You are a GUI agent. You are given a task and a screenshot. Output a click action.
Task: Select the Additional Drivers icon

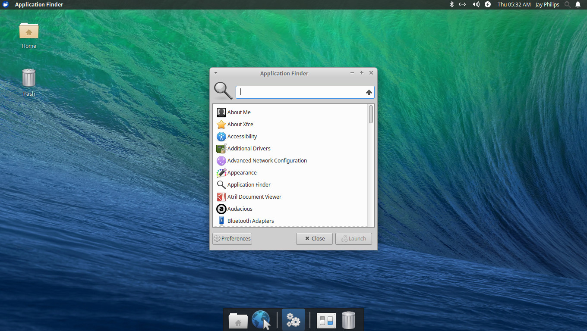pyautogui.click(x=221, y=149)
